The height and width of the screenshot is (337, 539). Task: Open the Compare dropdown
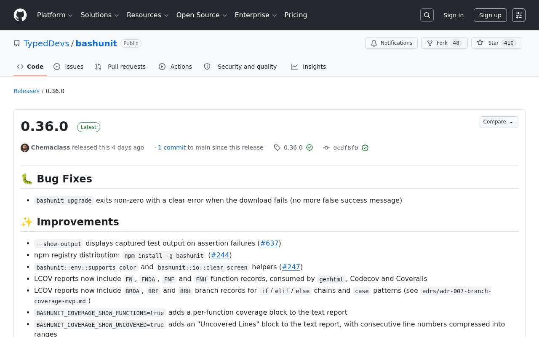coord(499,122)
